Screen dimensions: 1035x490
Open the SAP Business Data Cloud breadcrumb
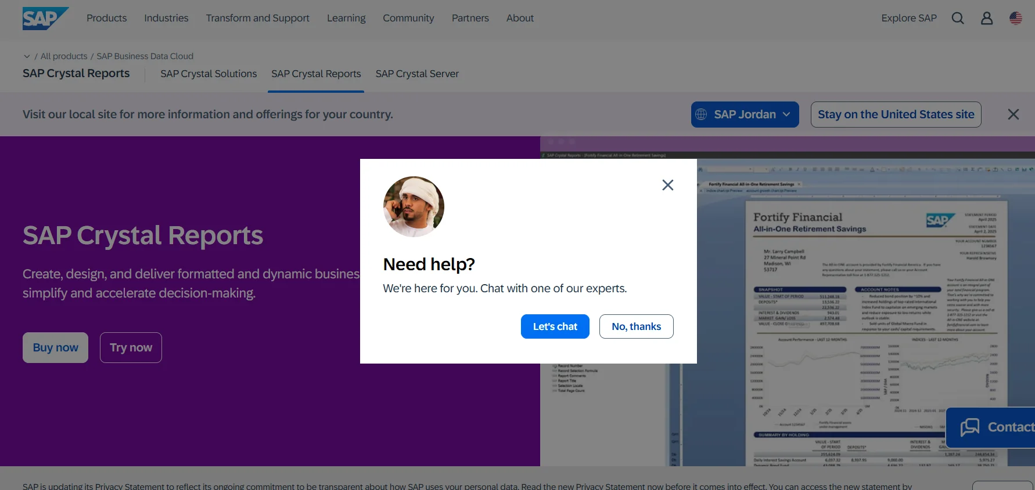pyautogui.click(x=145, y=56)
